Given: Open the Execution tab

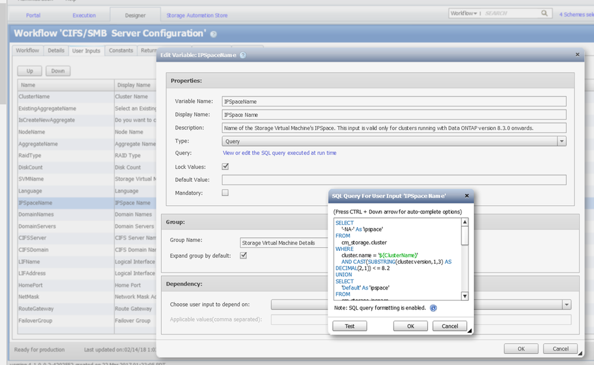Looking at the screenshot, I should point(84,15).
